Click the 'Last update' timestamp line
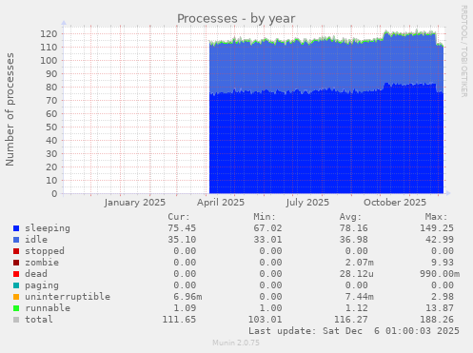 pyautogui.click(x=354, y=331)
